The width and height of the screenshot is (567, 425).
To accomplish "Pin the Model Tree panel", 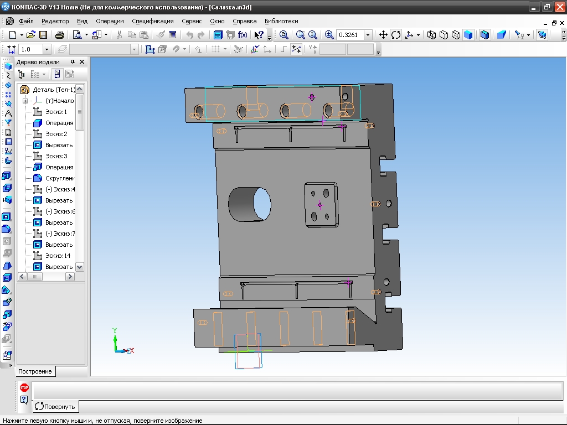I will [73, 62].
